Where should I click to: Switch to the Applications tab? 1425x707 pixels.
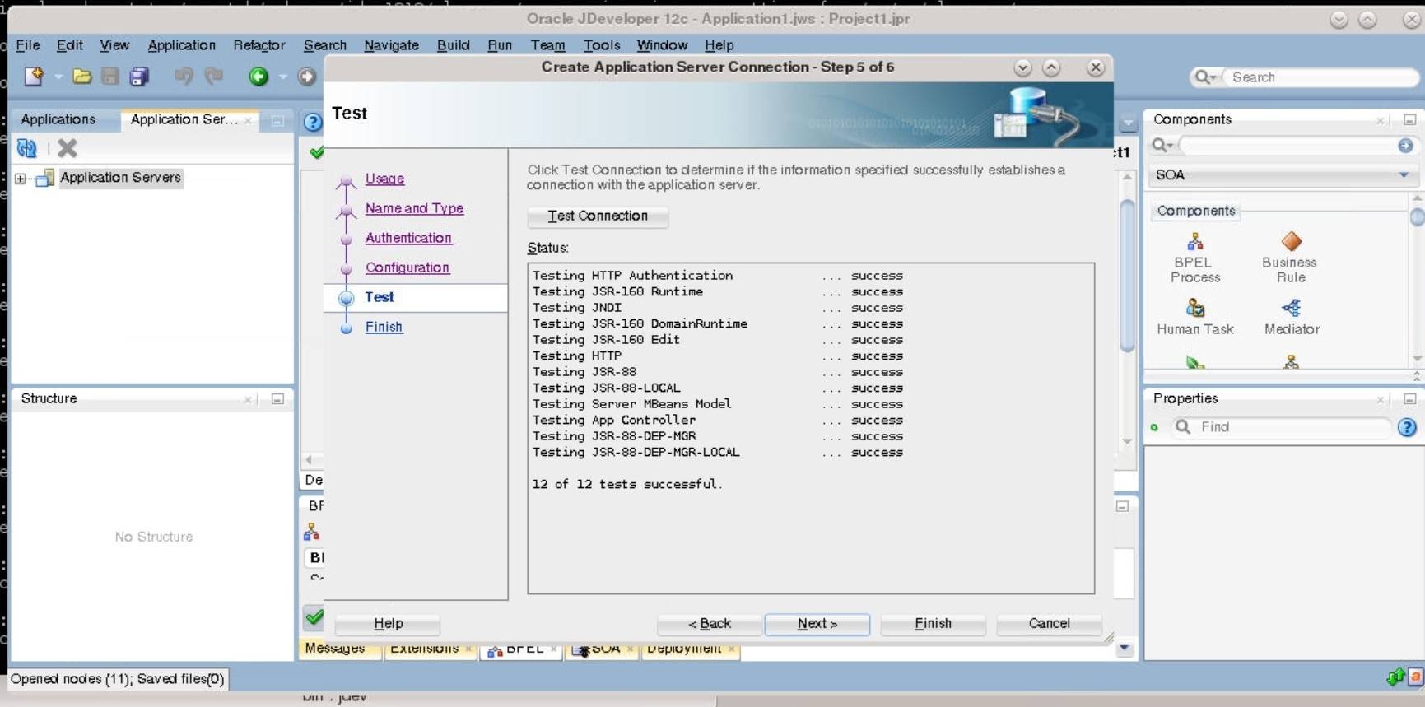tap(58, 119)
